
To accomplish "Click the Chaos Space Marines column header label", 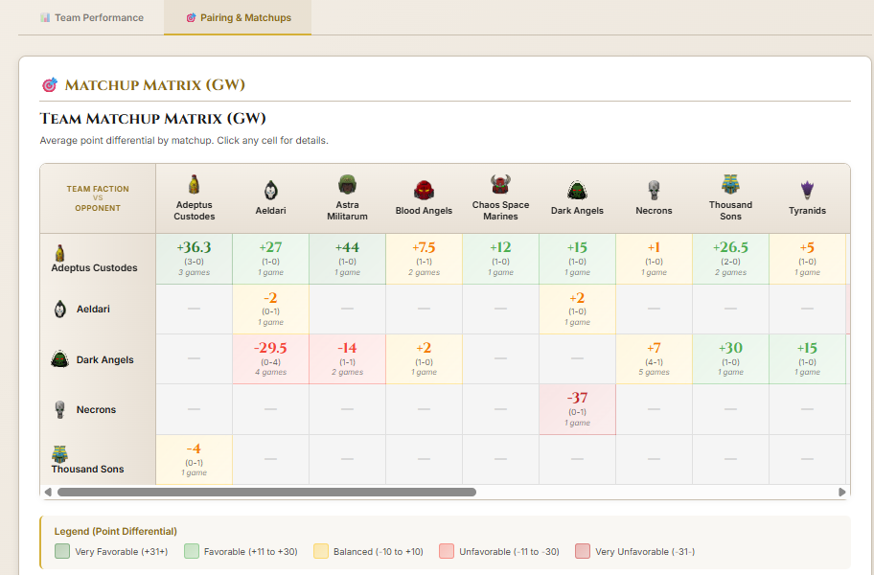I will pos(500,211).
